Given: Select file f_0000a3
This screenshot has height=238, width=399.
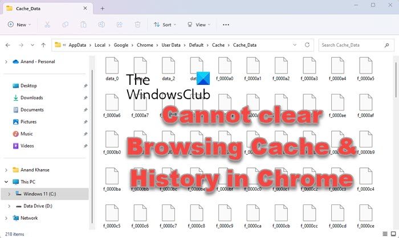Looking at the screenshot, I should click(309, 69).
